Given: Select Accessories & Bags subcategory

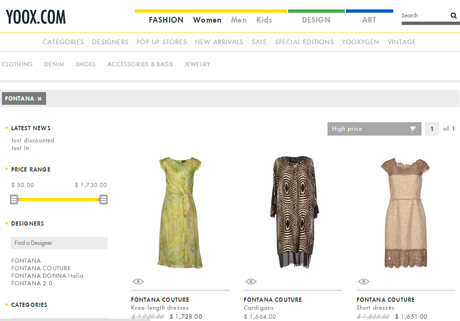Looking at the screenshot, I should tap(140, 64).
